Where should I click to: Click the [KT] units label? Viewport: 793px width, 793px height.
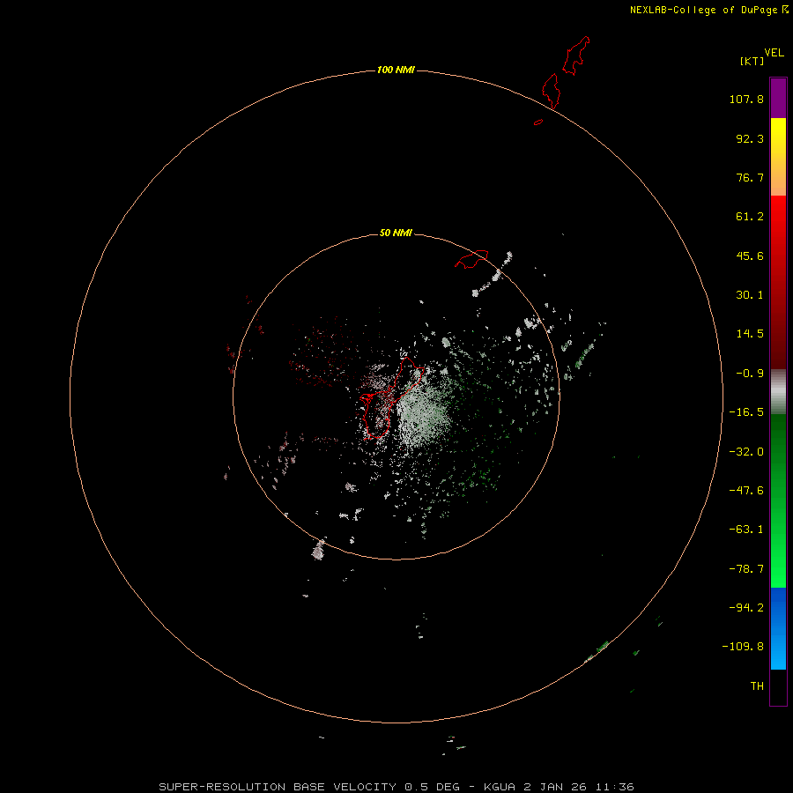click(x=752, y=61)
